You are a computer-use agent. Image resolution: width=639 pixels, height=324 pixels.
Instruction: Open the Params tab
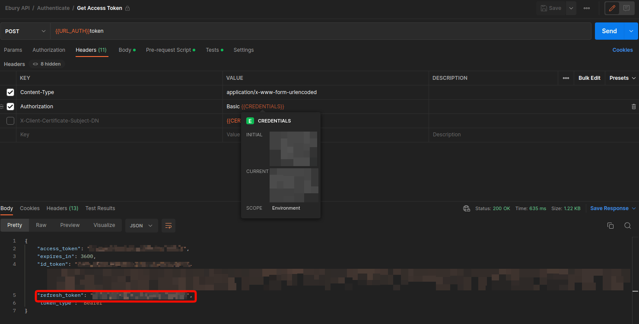pyautogui.click(x=13, y=50)
